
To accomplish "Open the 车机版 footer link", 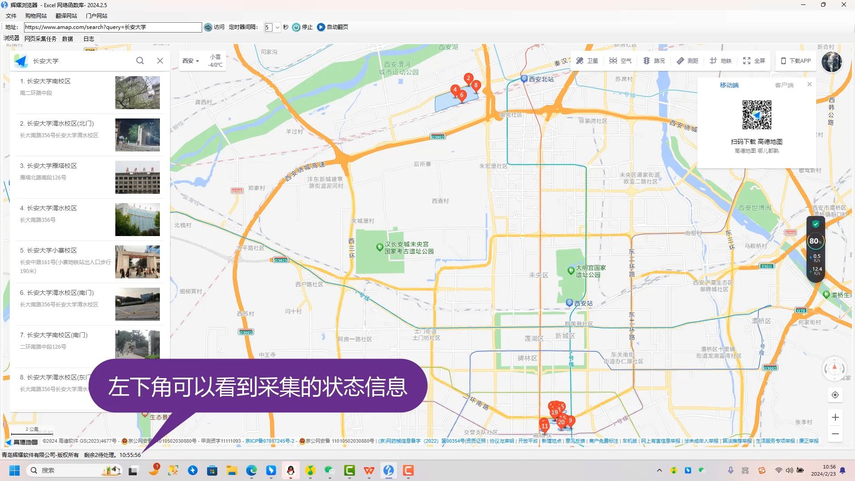I will click(630, 441).
